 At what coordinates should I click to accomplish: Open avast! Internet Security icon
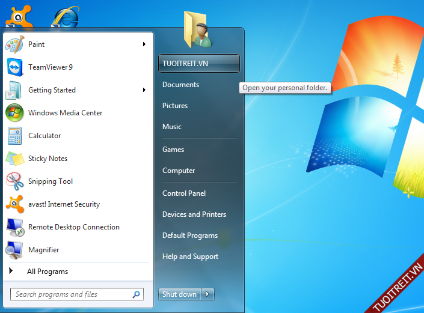click(x=14, y=204)
